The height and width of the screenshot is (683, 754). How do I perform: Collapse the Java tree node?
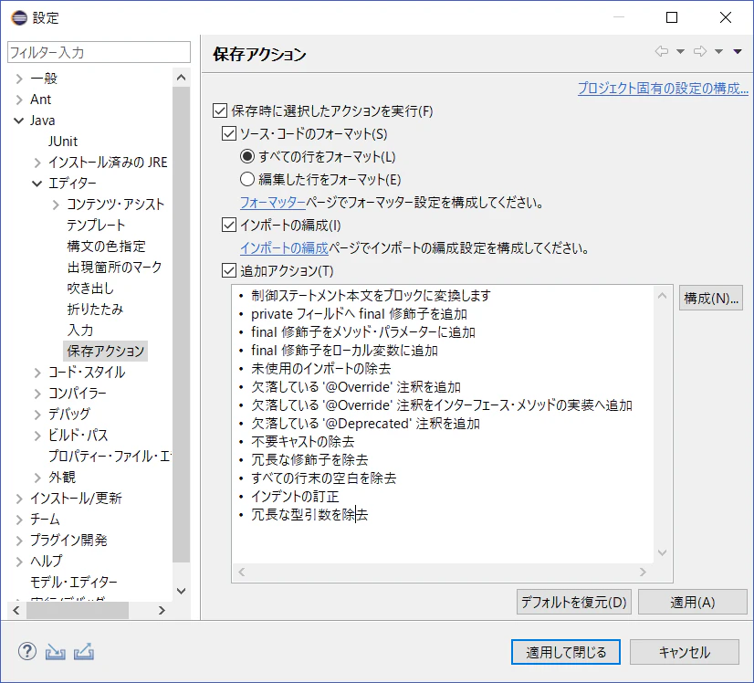[19, 121]
